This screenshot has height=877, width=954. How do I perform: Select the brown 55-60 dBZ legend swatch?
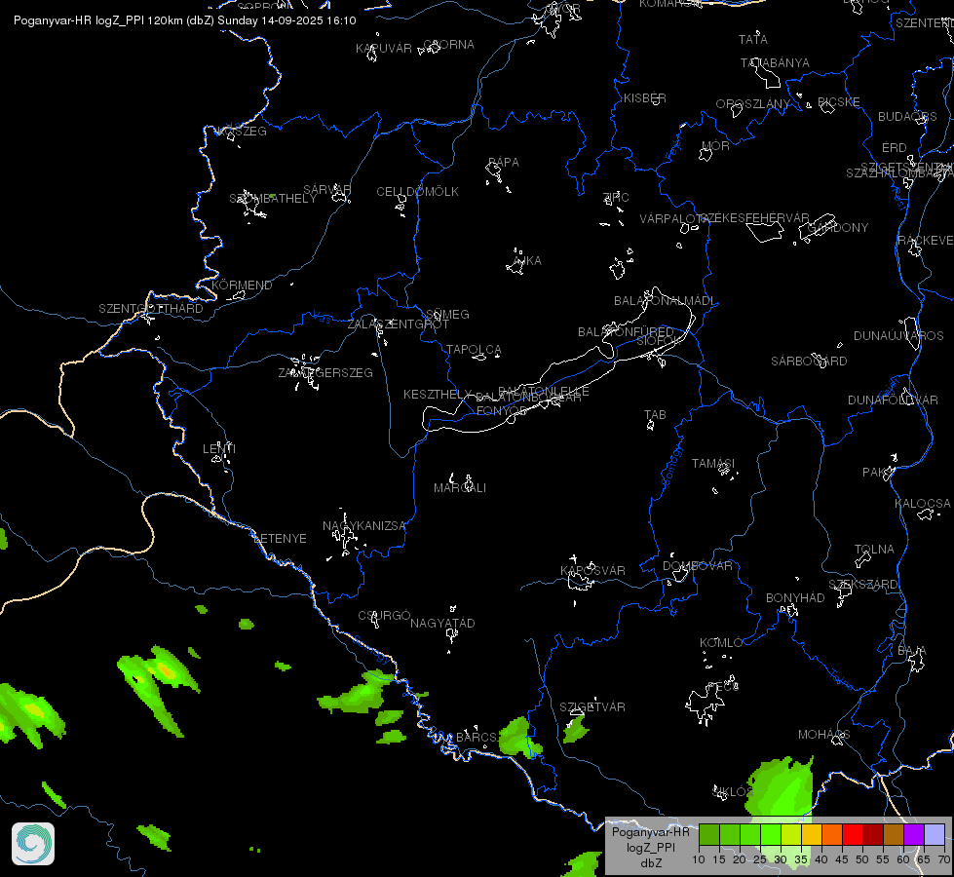(x=894, y=834)
